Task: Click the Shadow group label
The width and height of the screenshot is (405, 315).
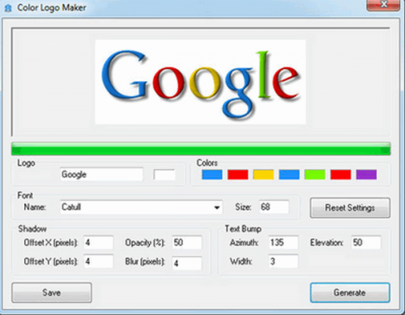Action: click(x=32, y=229)
